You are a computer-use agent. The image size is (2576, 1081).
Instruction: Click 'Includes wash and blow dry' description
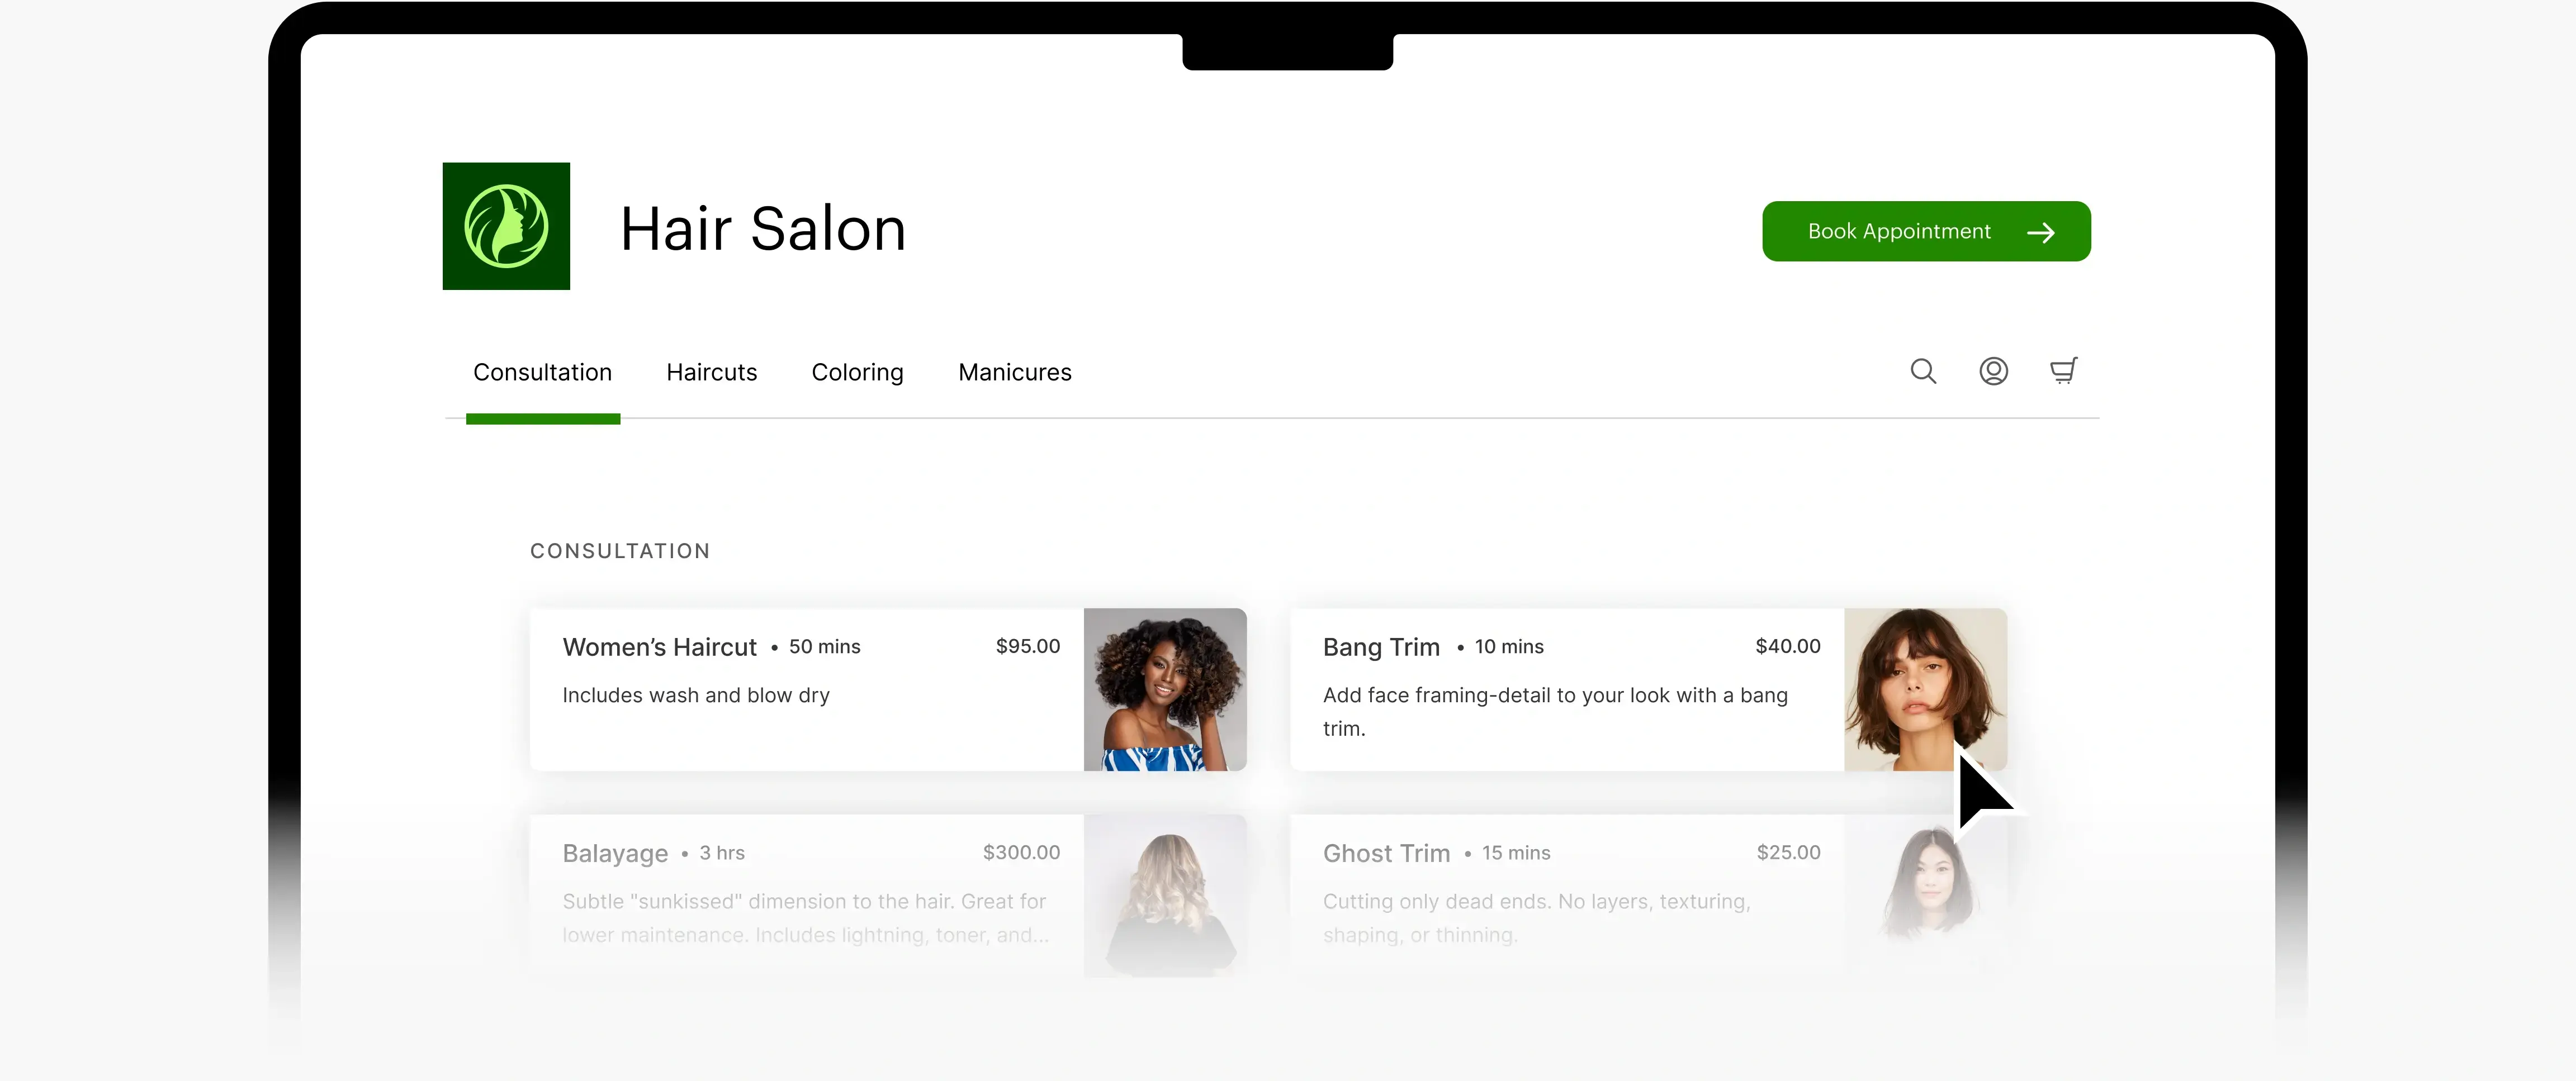[696, 696]
